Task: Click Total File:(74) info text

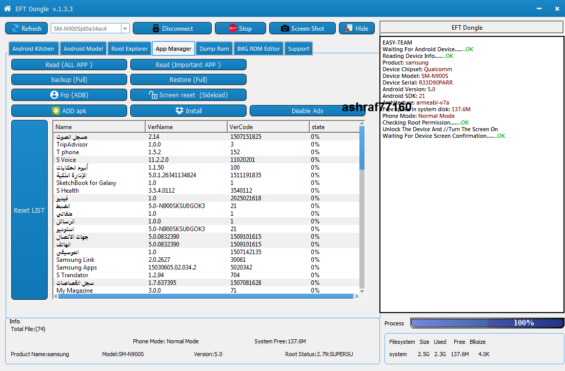Action: pyautogui.click(x=28, y=329)
